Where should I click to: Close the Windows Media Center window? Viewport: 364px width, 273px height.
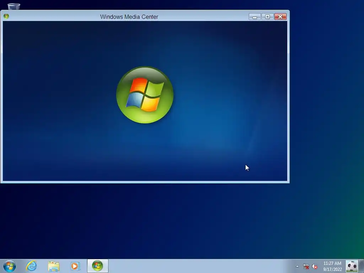pyautogui.click(x=280, y=17)
